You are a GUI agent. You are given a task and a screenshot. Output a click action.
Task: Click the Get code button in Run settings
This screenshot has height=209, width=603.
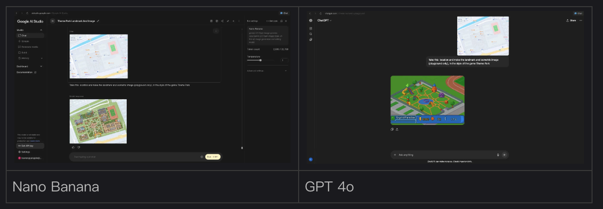click(x=272, y=21)
